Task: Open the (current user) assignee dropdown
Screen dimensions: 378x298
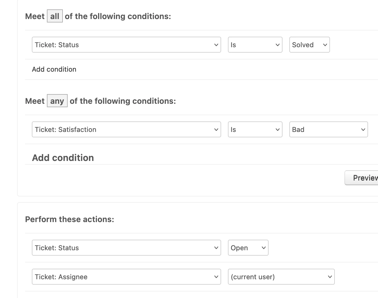Action: (x=281, y=277)
